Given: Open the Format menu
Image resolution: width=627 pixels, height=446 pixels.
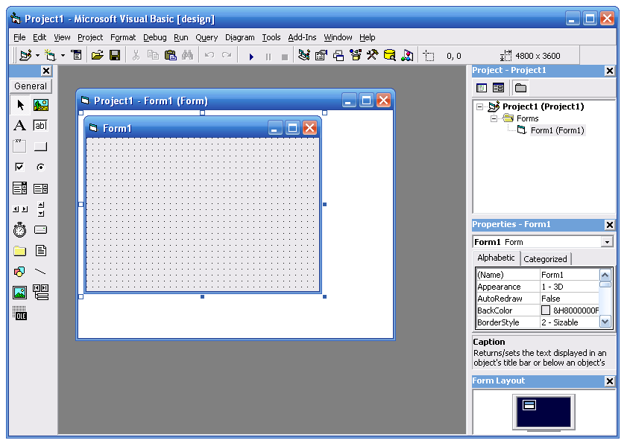Looking at the screenshot, I should click(123, 37).
